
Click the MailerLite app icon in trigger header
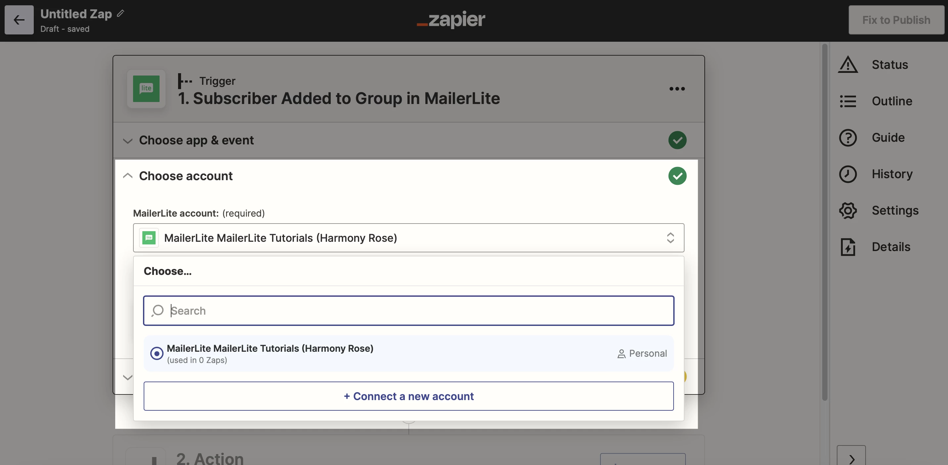tap(146, 89)
